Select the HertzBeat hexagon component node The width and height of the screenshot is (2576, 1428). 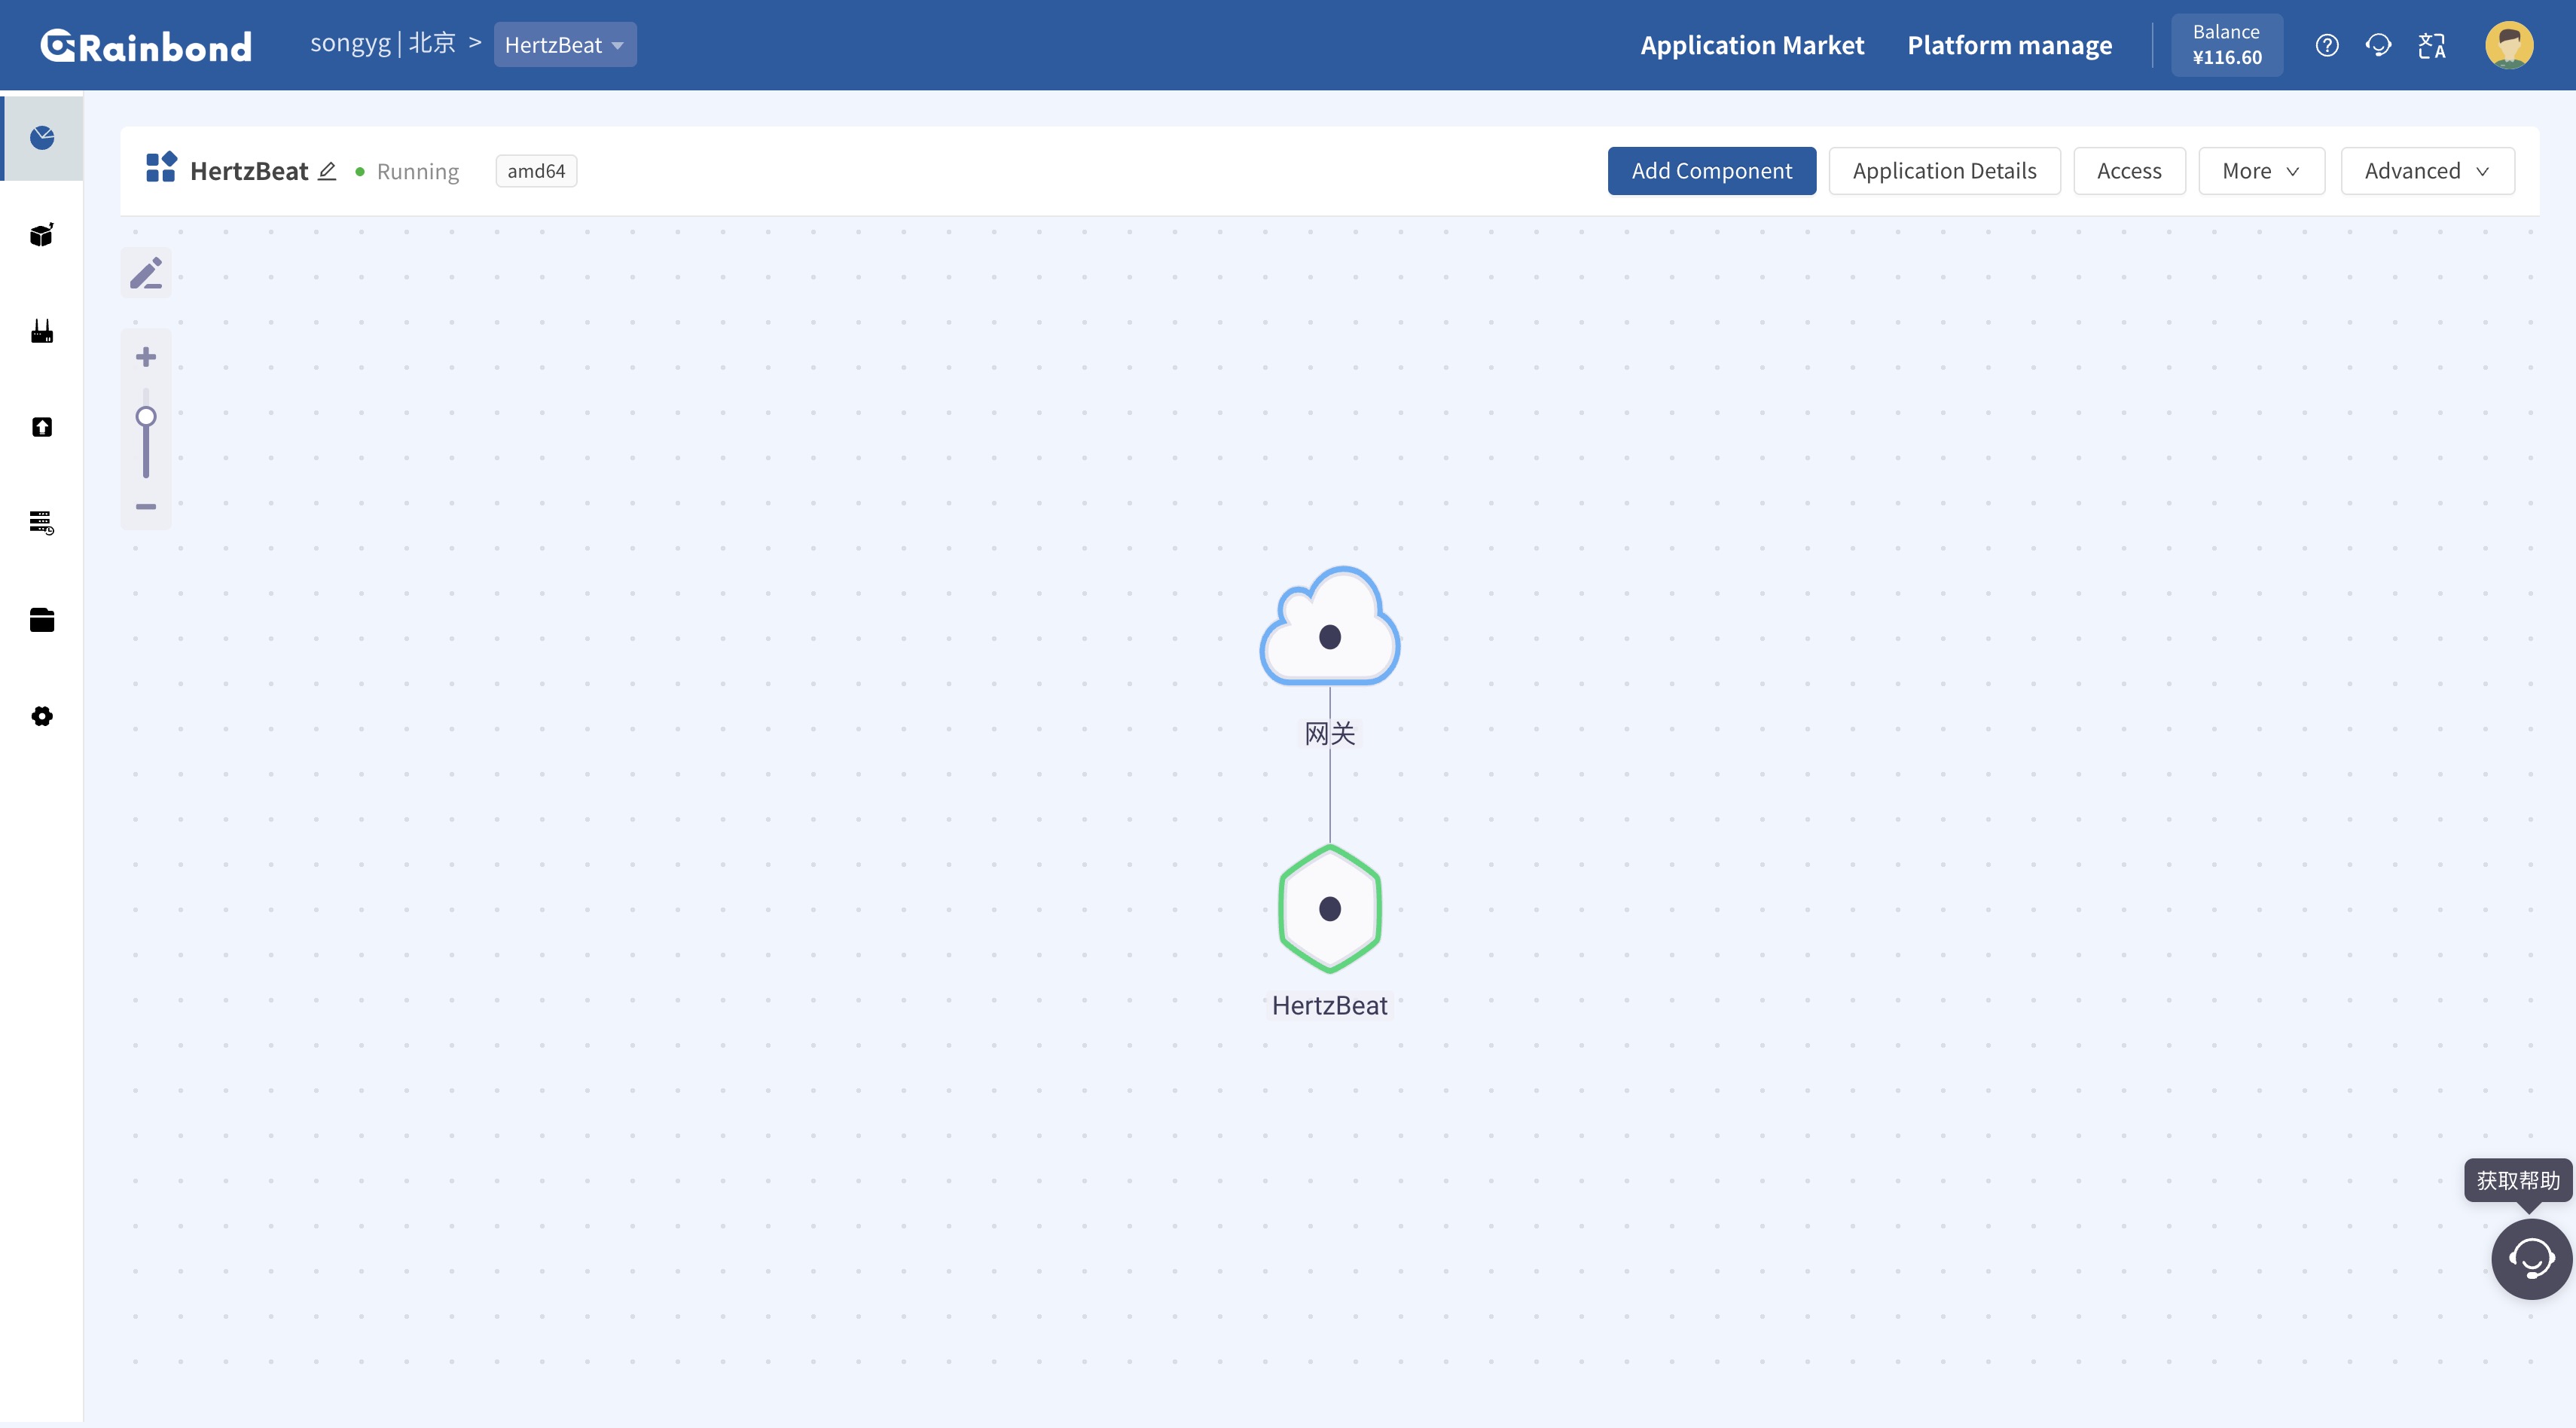click(1329, 908)
